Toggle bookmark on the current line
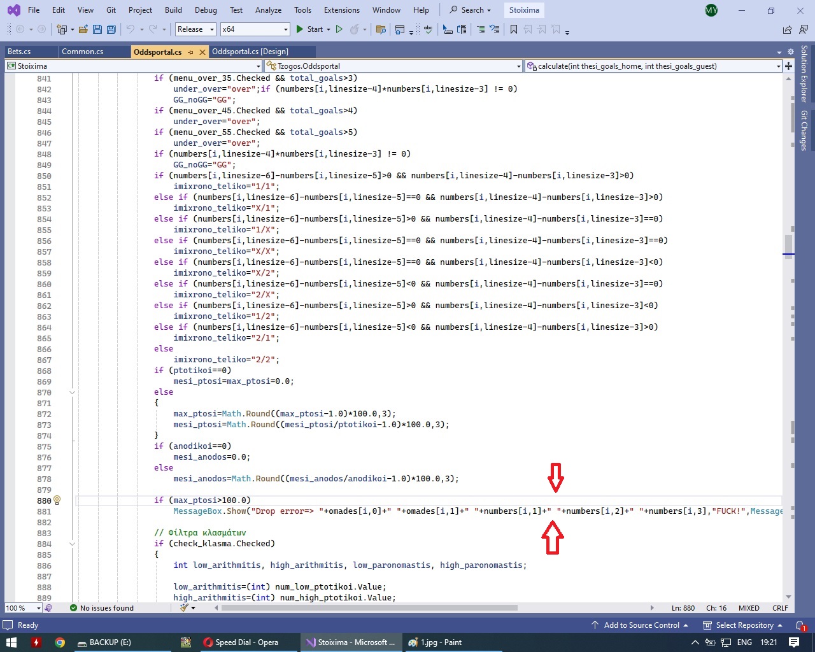The width and height of the screenshot is (815, 652). [514, 29]
